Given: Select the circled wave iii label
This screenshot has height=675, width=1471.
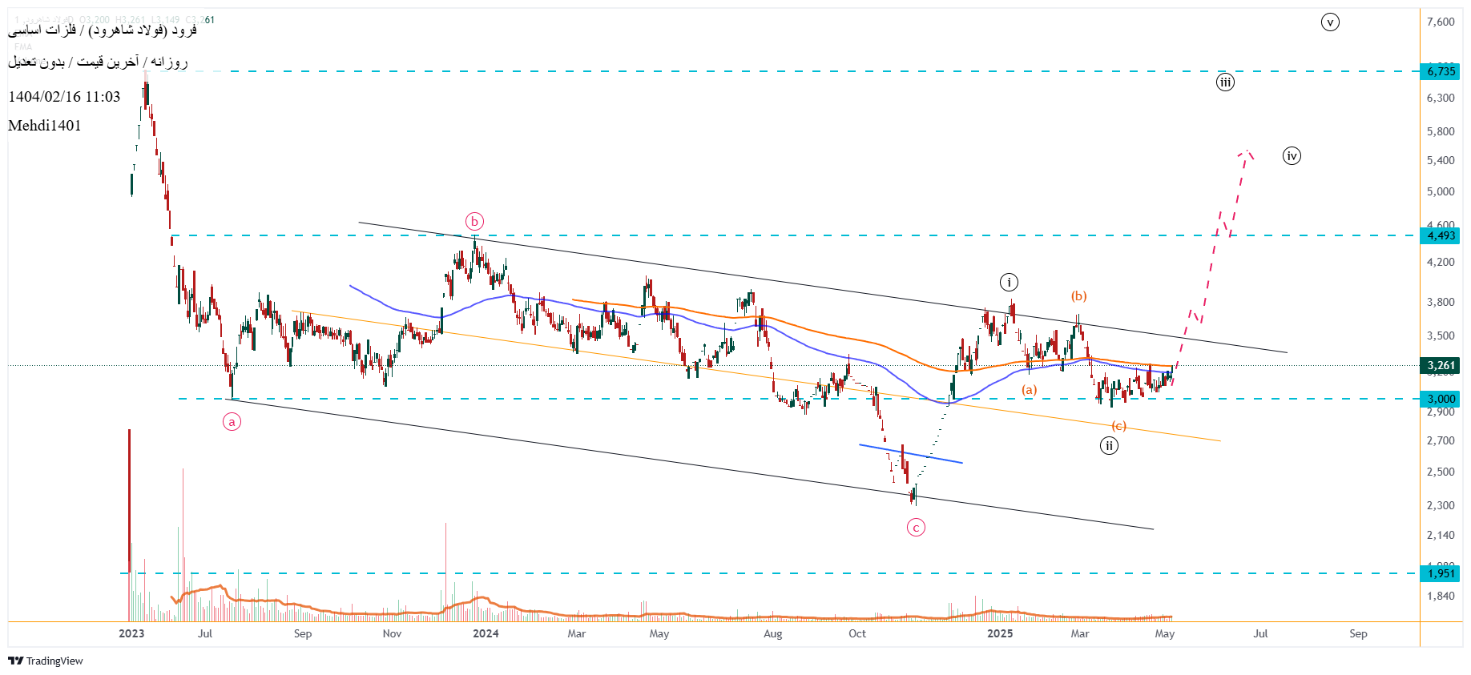Looking at the screenshot, I should [1225, 82].
